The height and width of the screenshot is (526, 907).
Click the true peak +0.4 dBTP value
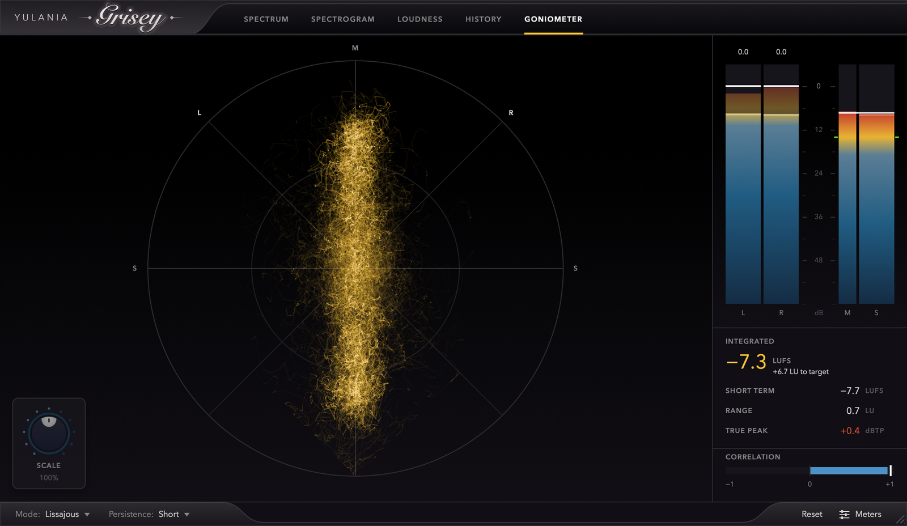pos(850,431)
